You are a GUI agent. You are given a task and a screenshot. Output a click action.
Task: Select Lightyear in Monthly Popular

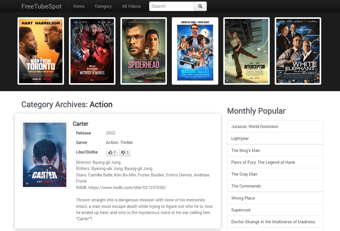(275, 138)
